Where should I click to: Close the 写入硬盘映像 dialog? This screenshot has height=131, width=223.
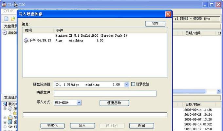(168, 14)
